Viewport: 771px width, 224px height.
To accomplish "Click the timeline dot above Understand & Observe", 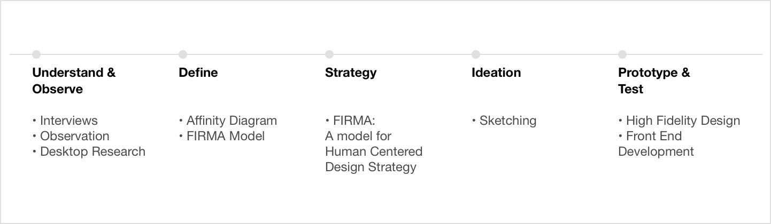I will (36, 54).
